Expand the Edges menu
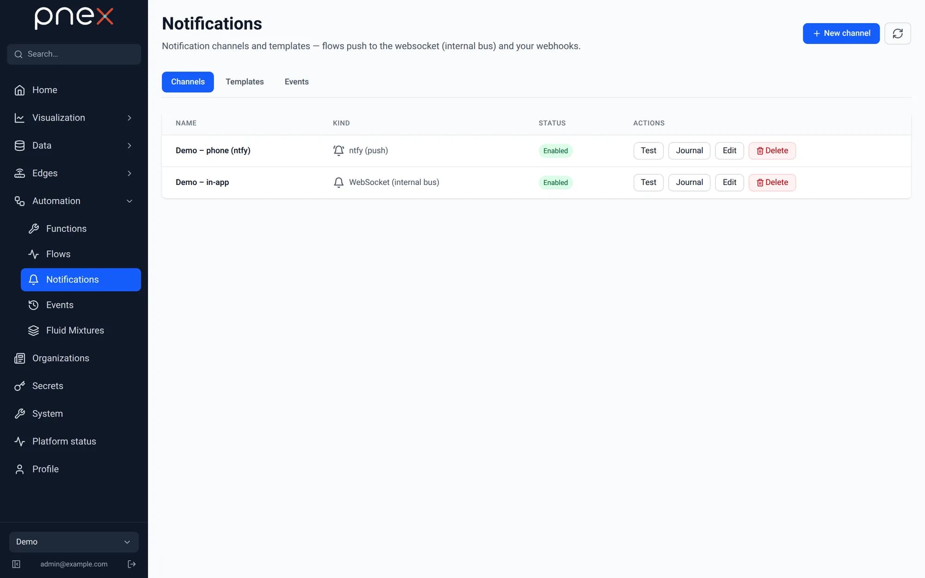925x578 pixels. point(74,173)
